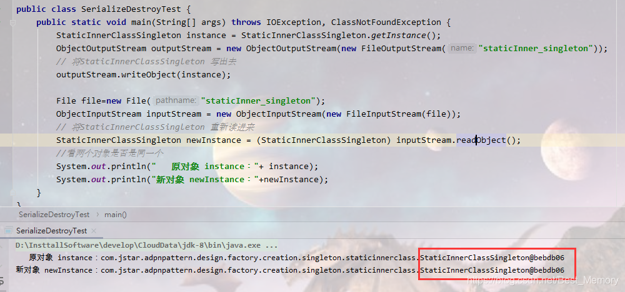
Task: Click comment ending in '写出去'
Action: pyautogui.click(x=147, y=62)
